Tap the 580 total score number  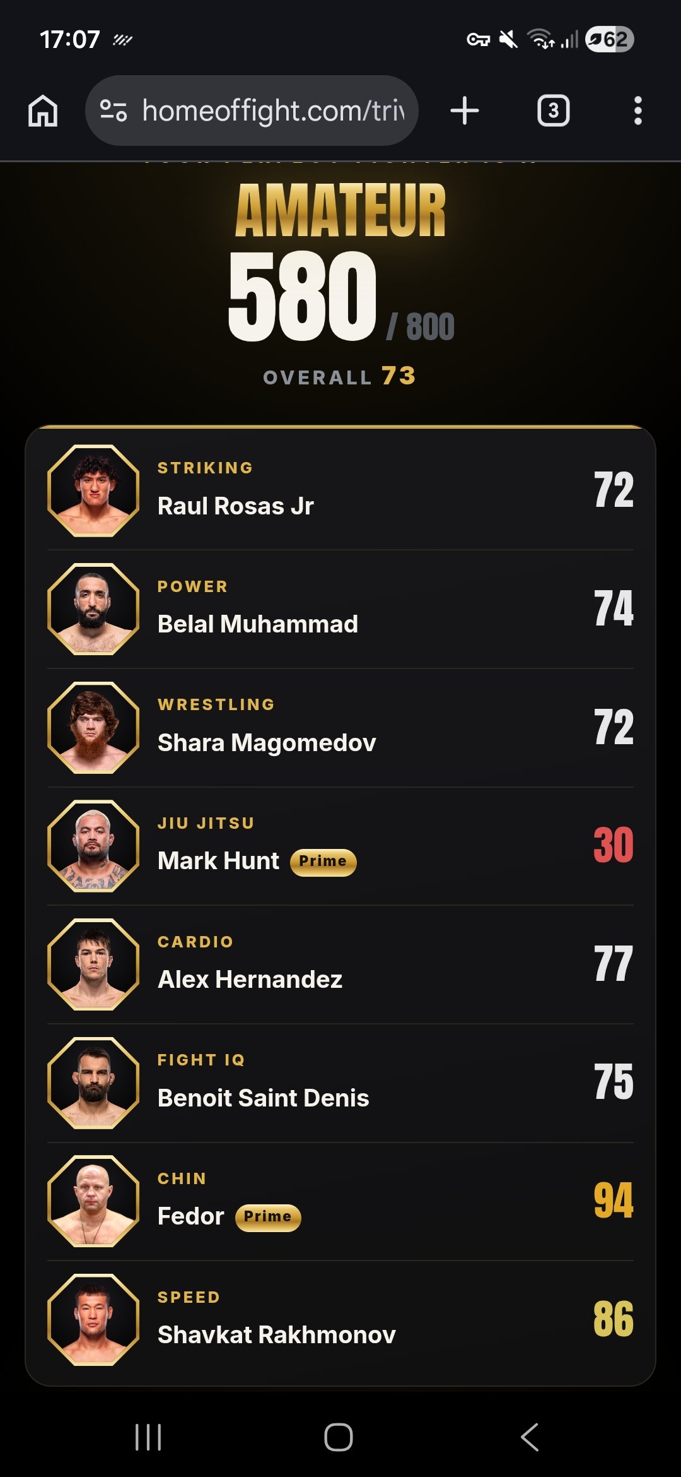[302, 296]
